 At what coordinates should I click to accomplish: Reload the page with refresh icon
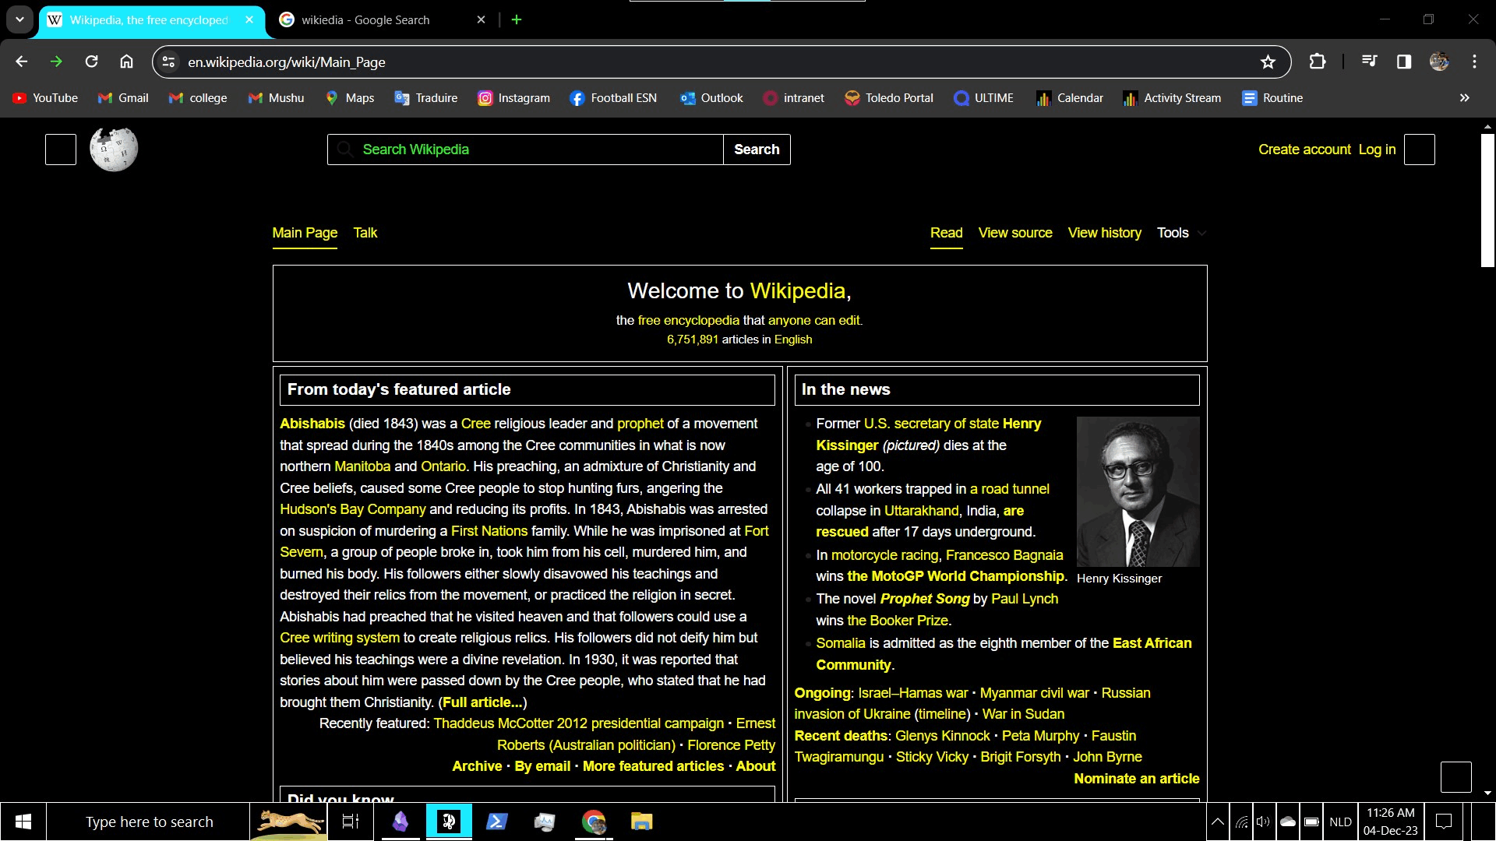coord(91,62)
